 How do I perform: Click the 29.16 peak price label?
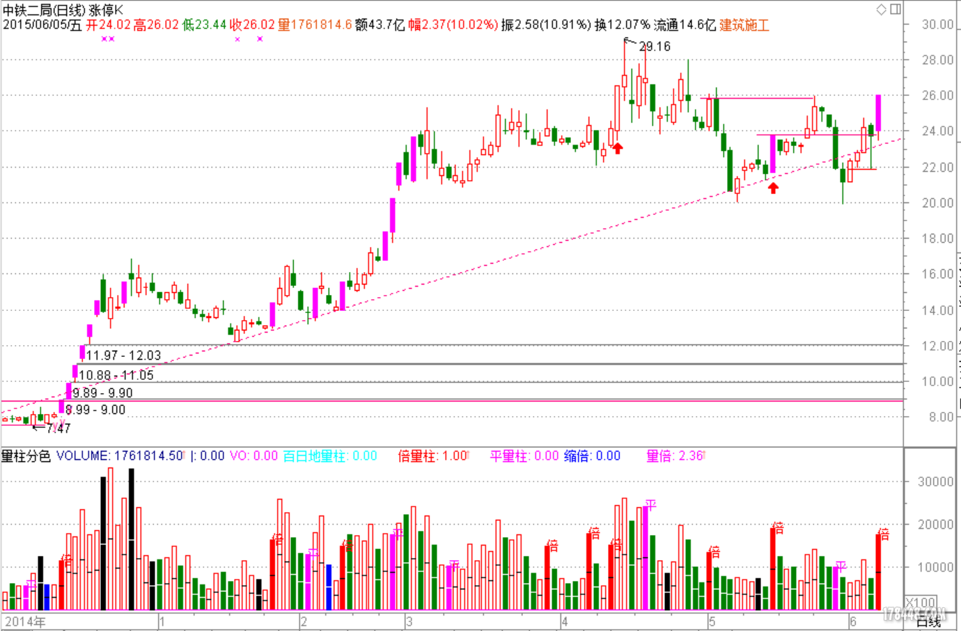655,47
